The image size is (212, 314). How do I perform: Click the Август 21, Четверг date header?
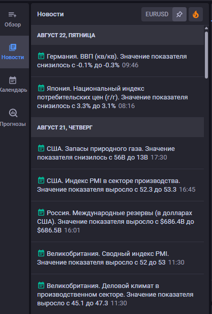[x=117, y=127]
